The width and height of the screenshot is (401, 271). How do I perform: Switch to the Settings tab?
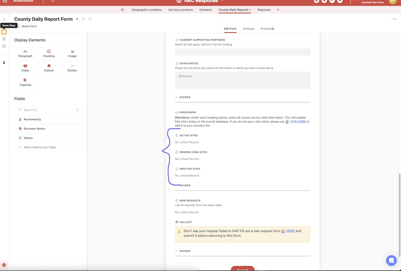[x=249, y=28]
